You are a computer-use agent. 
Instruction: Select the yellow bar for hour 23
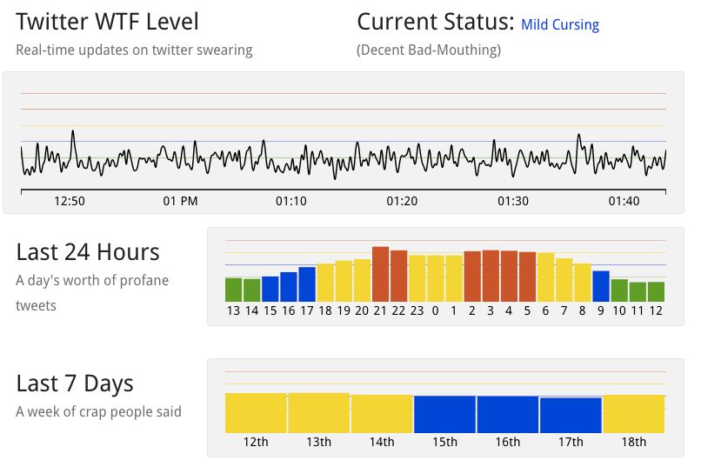[417, 278]
